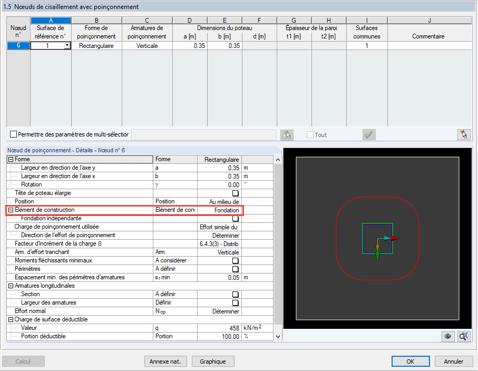Toggle Fondation indépendante checkbox
The image size is (478, 371).
pyautogui.click(x=236, y=219)
